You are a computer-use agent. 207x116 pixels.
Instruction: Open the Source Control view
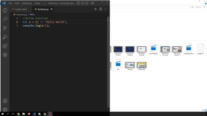(x=5, y=28)
